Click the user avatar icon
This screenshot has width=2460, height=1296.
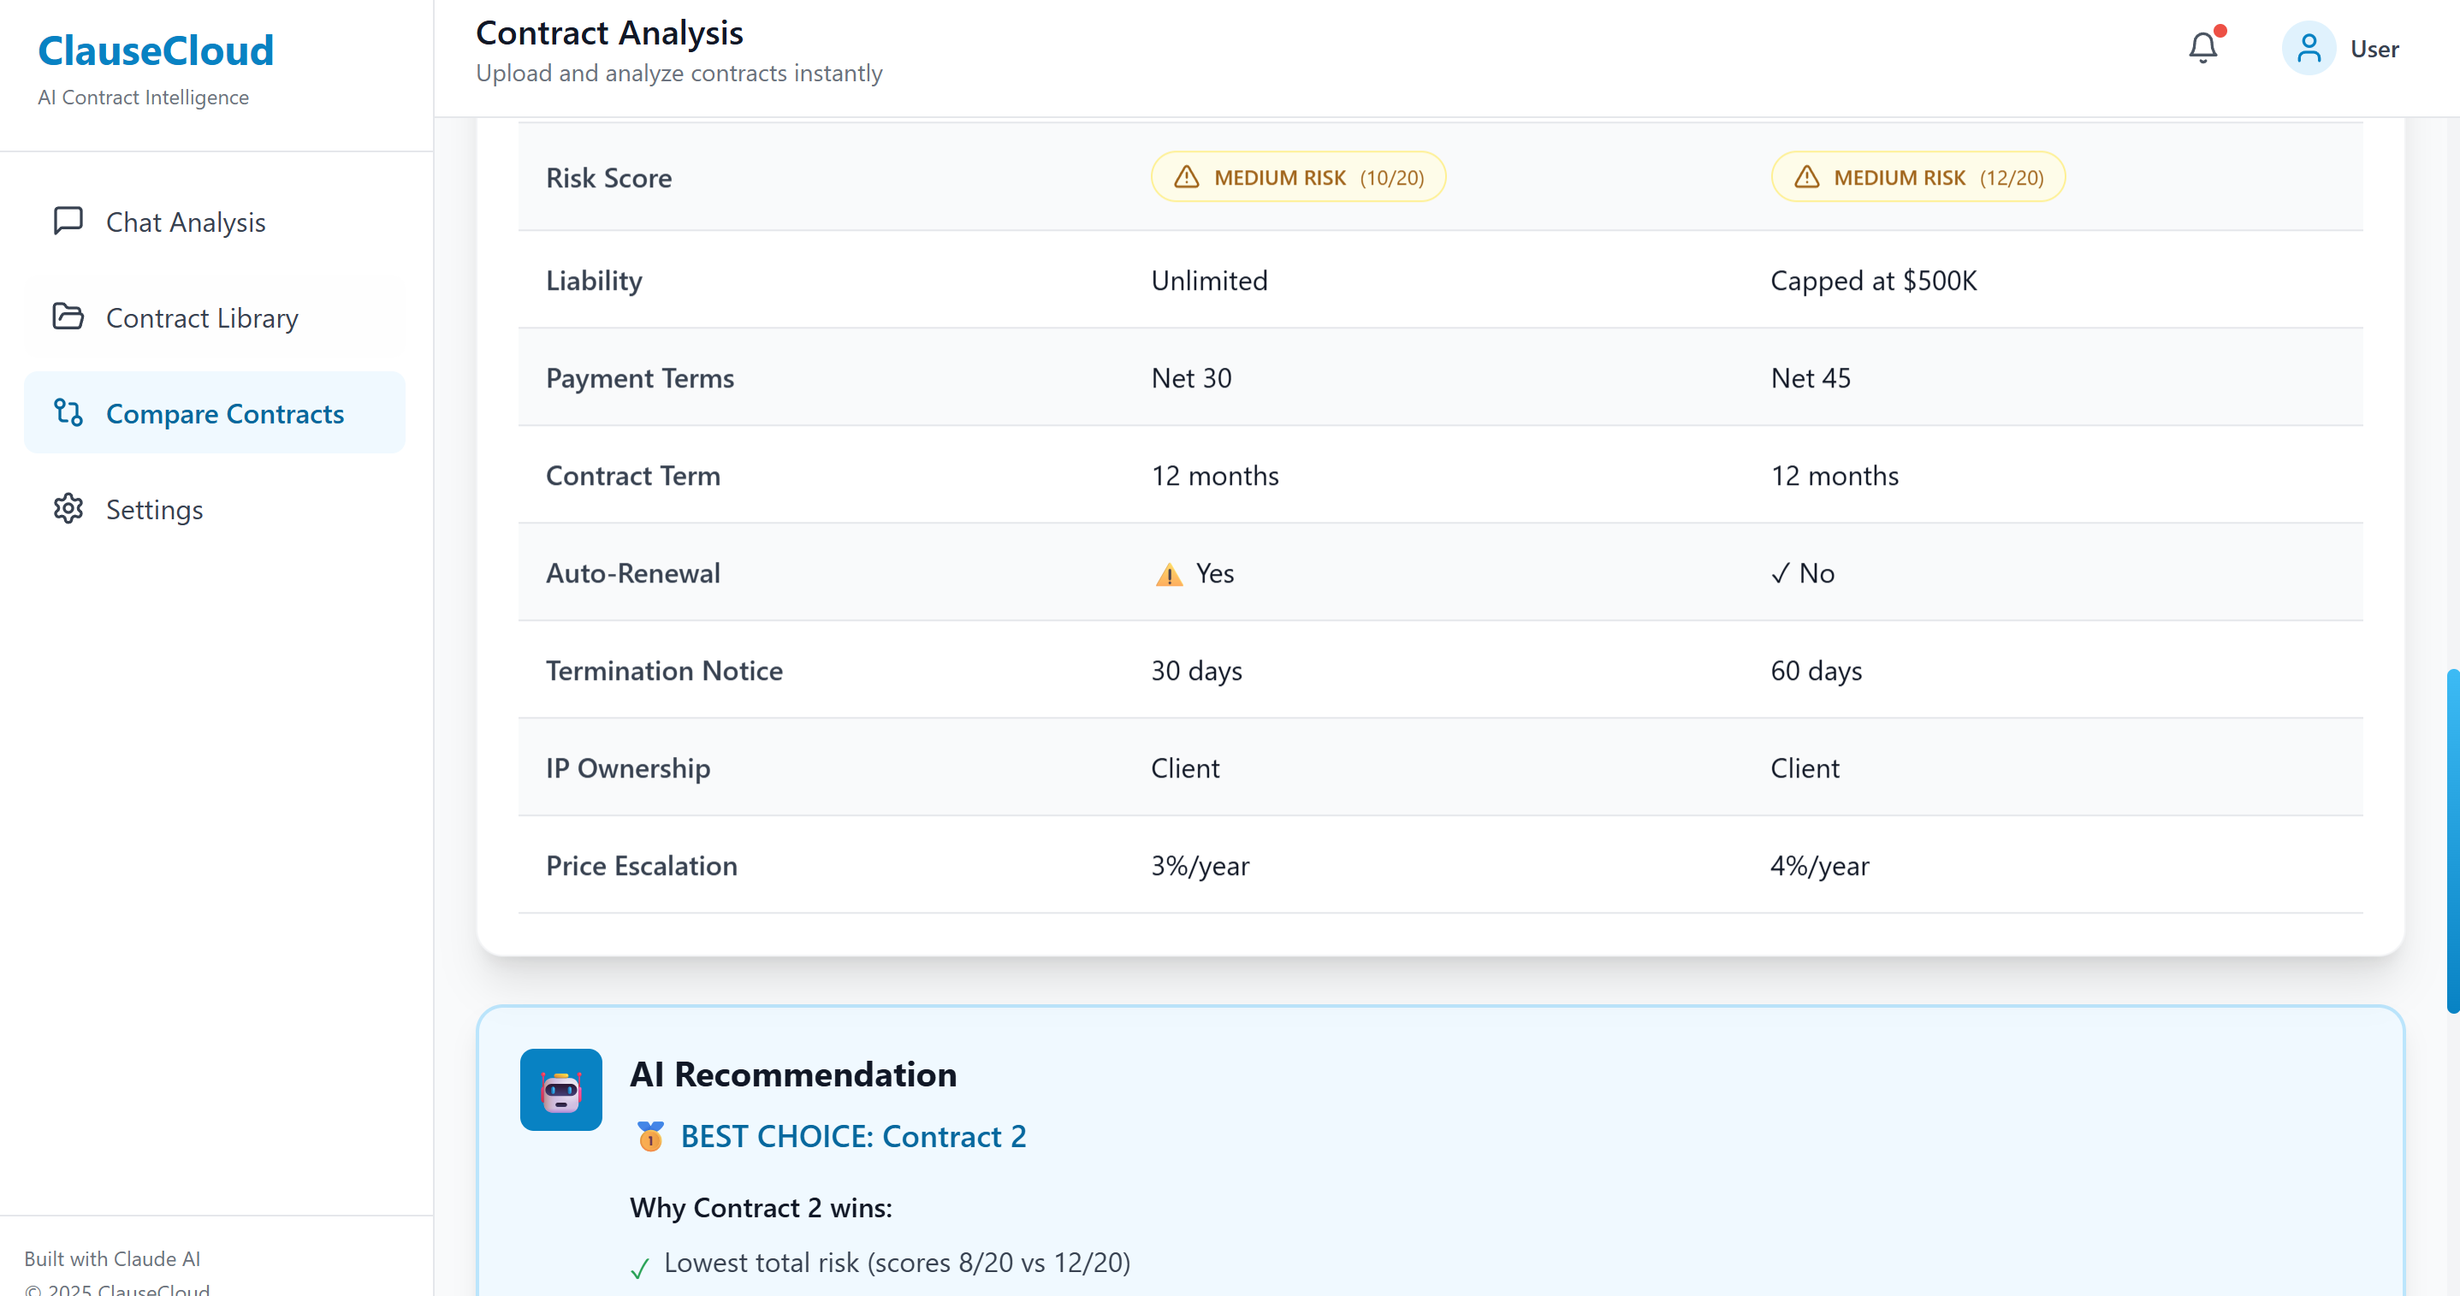[x=2309, y=48]
